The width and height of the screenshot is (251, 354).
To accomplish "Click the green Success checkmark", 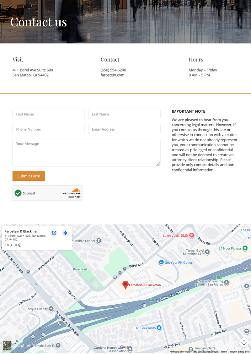I will point(18,193).
